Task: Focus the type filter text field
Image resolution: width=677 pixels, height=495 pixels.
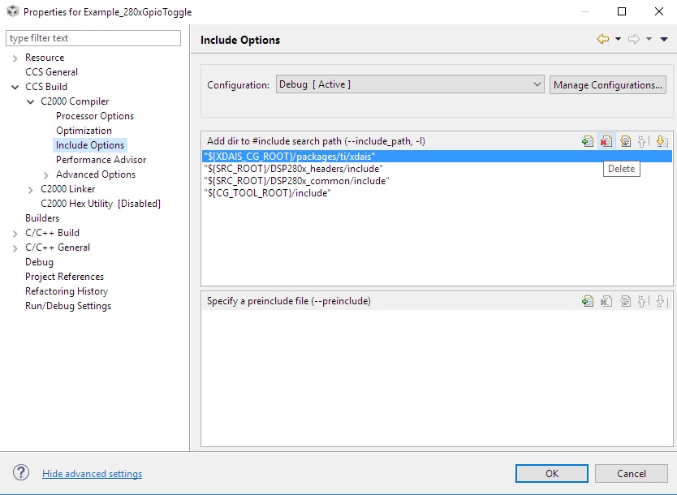Action: [93, 38]
